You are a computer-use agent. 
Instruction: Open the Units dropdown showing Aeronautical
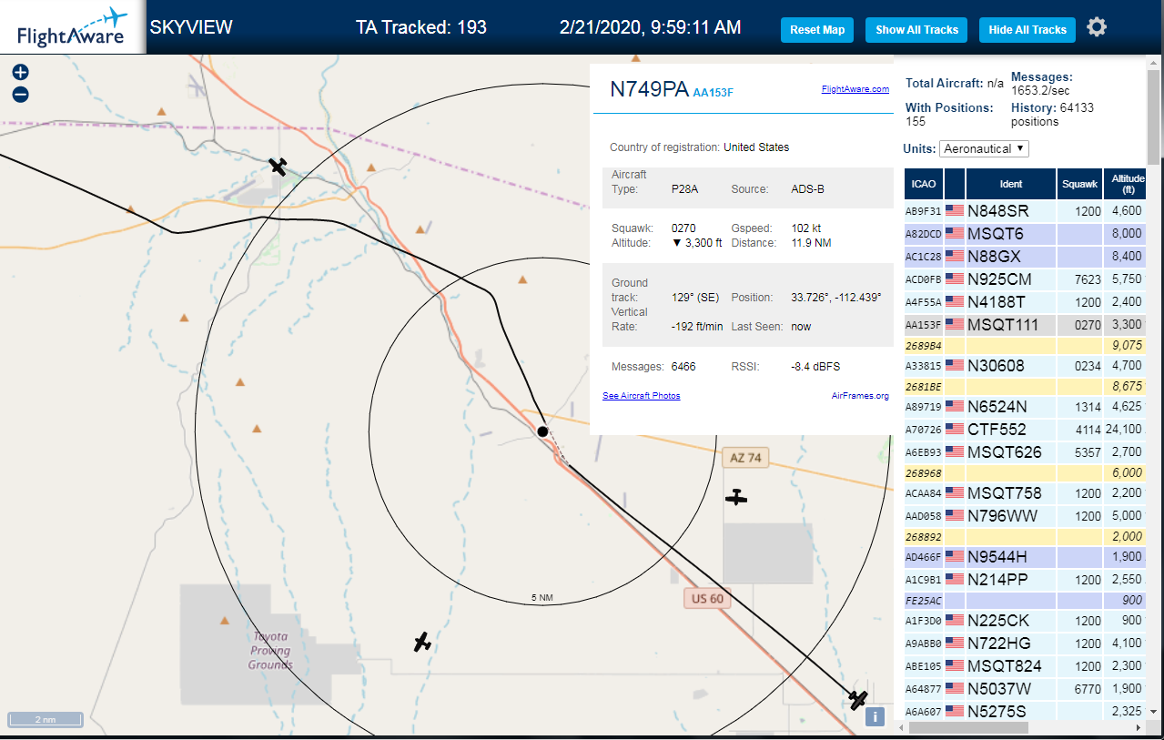click(985, 148)
